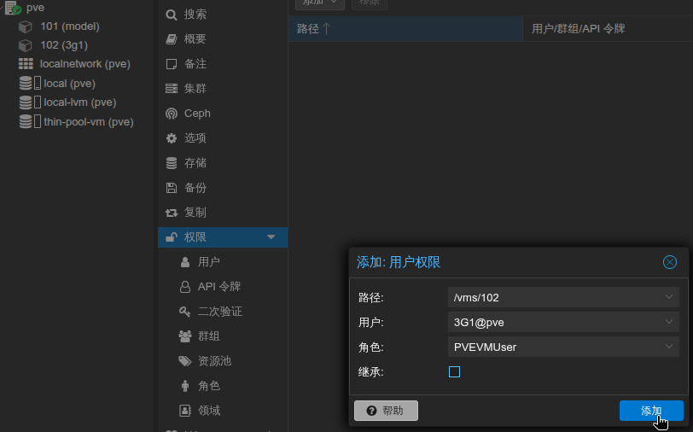
Task: Click the storage database icon
Action: point(172,163)
